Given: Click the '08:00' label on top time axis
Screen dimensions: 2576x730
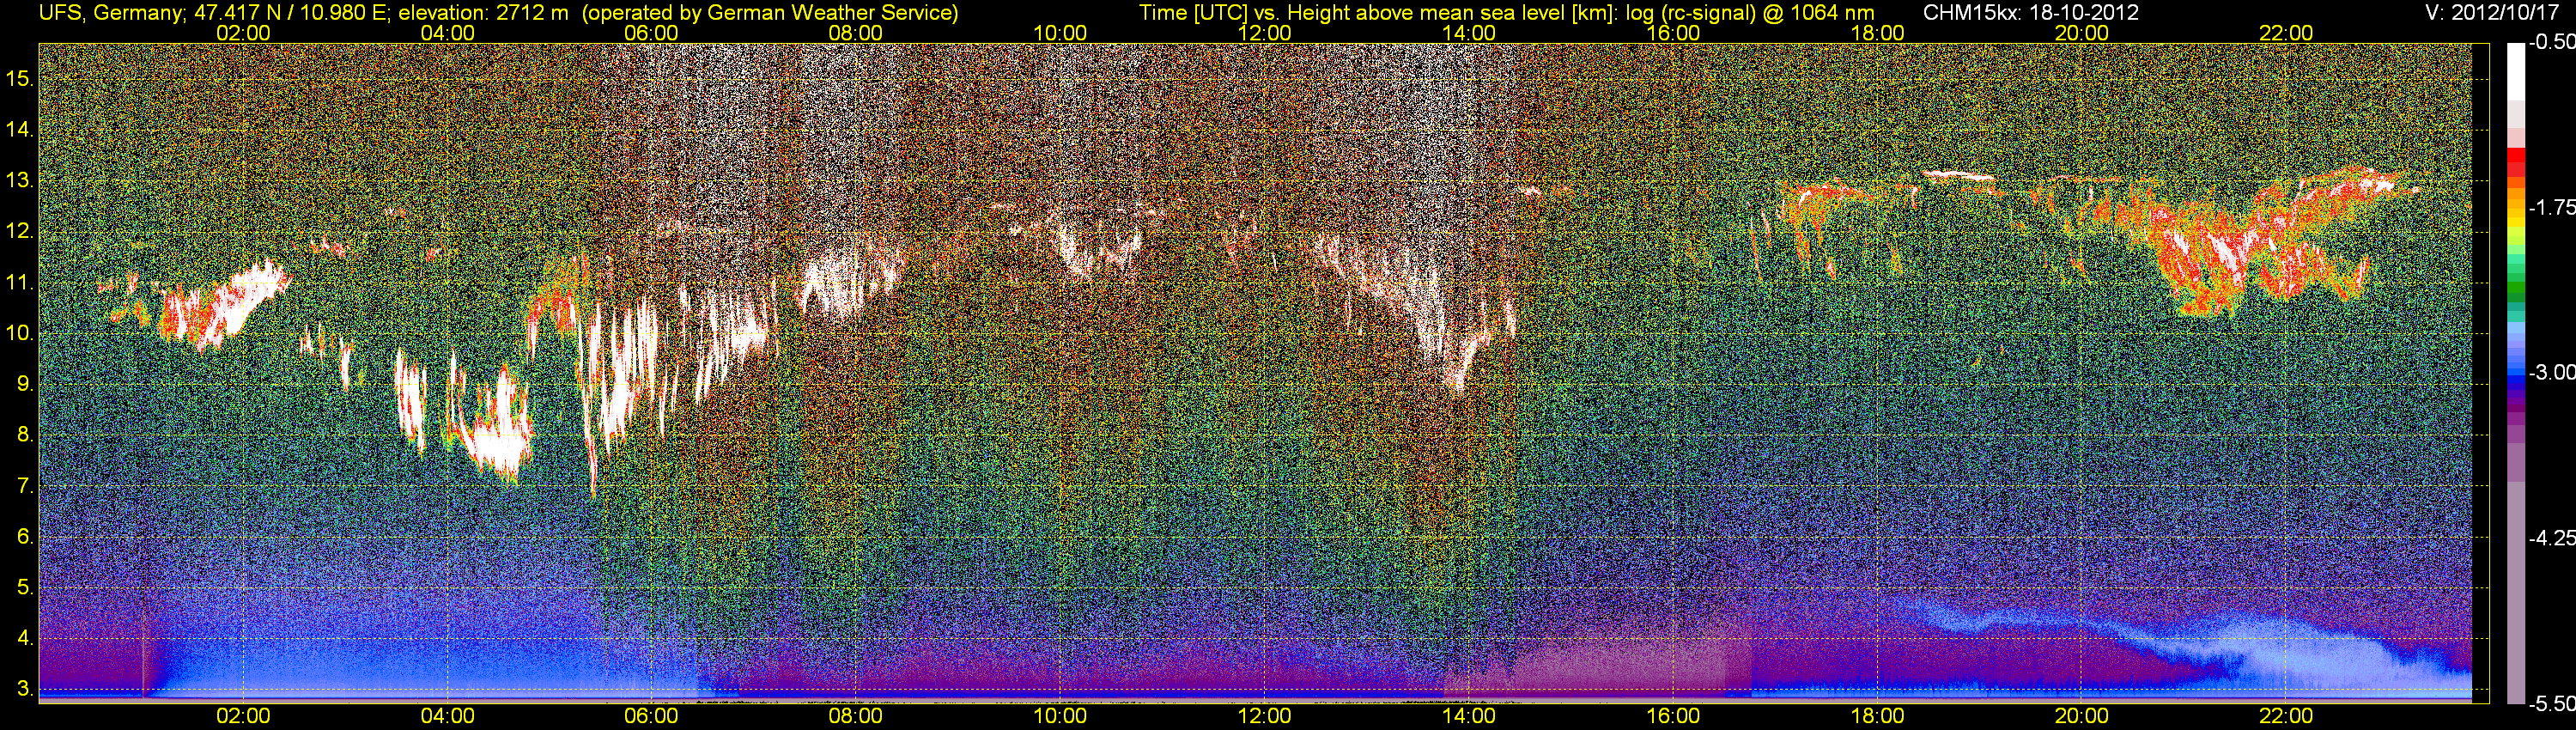Looking at the screenshot, I should tap(856, 33).
